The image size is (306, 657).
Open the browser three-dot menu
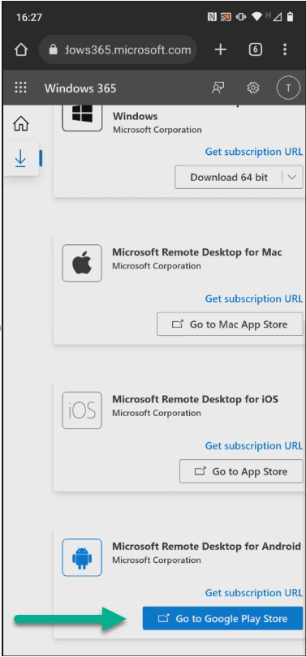(x=285, y=49)
